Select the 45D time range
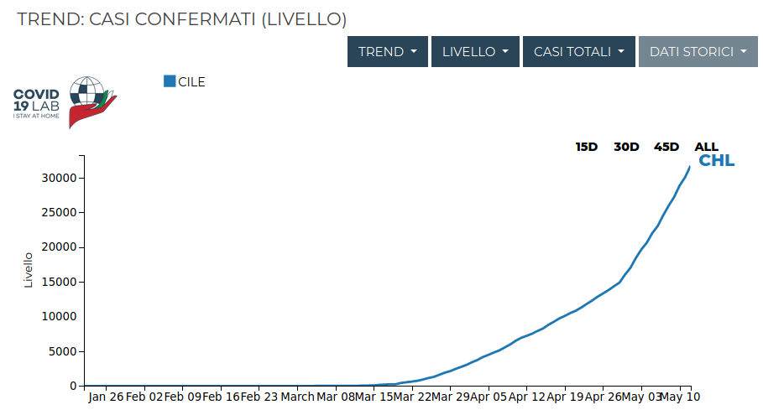 coord(666,147)
